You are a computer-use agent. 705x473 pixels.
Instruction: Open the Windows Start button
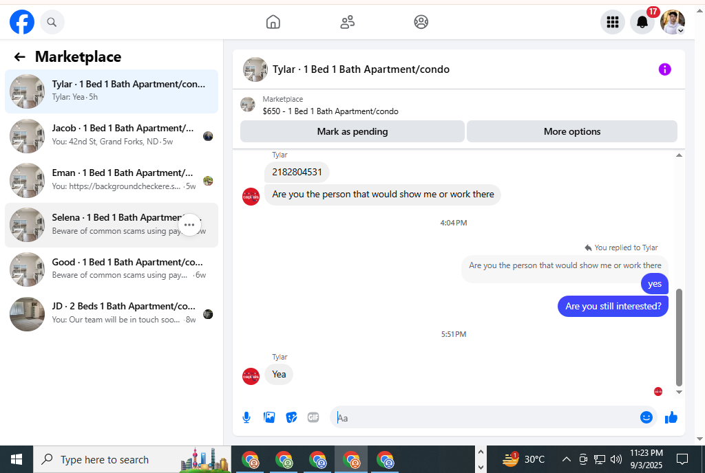[x=17, y=459]
